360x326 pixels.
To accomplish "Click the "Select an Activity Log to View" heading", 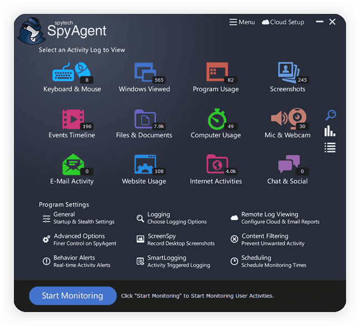I will (x=81, y=50).
